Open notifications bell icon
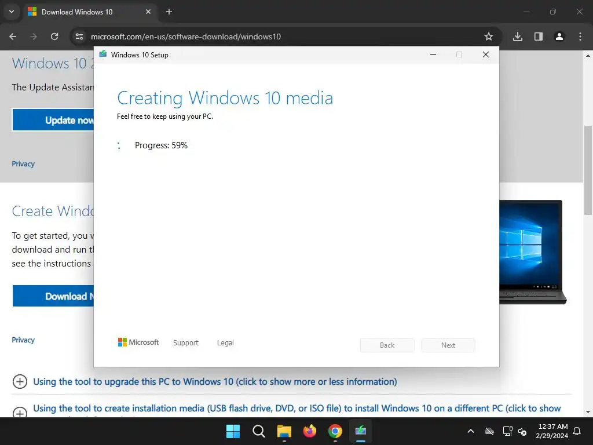Viewport: 593px width, 445px height. click(x=577, y=431)
